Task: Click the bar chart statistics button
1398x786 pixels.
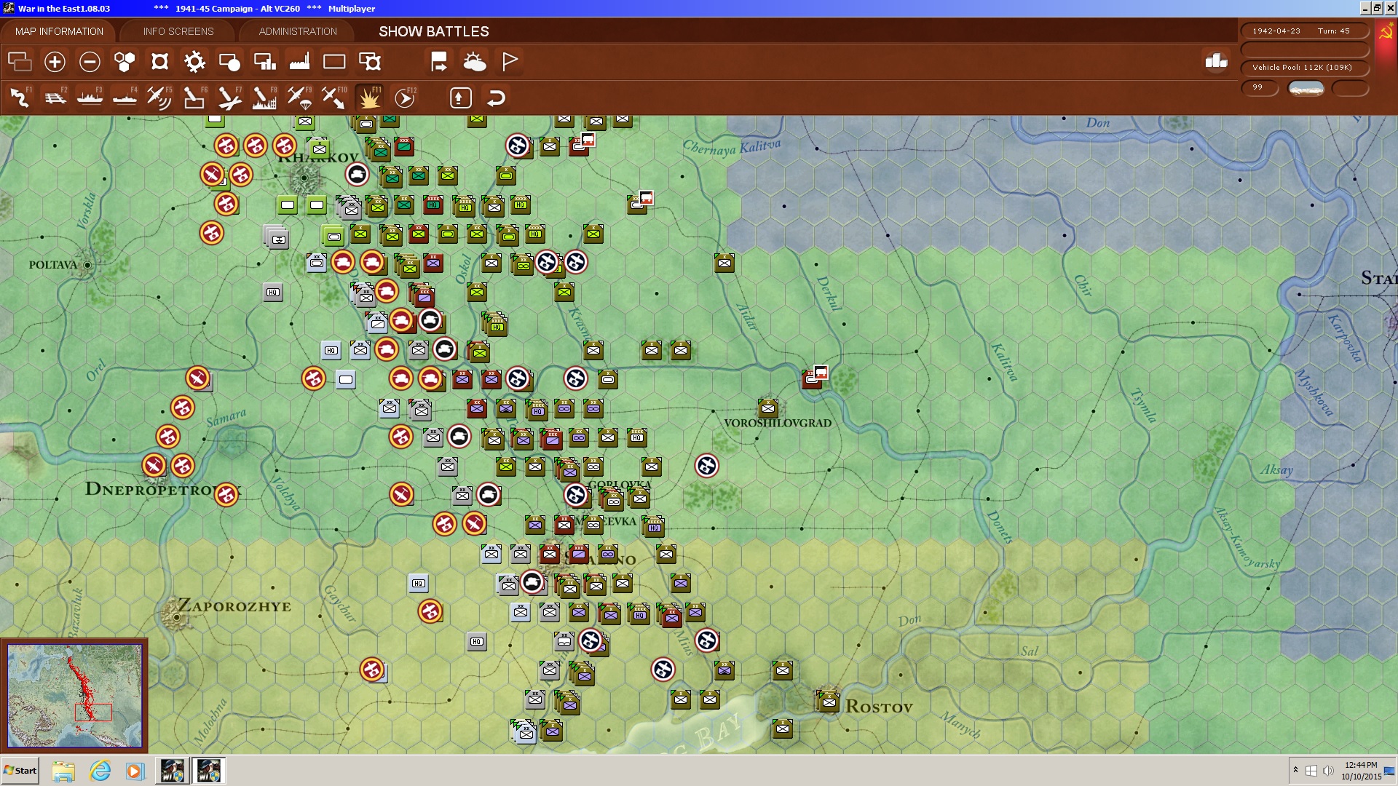Action: [1216, 61]
